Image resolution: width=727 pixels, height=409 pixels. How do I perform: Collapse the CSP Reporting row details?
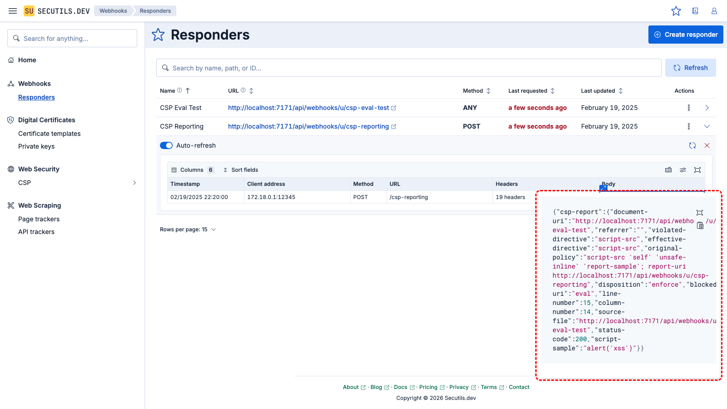point(707,126)
